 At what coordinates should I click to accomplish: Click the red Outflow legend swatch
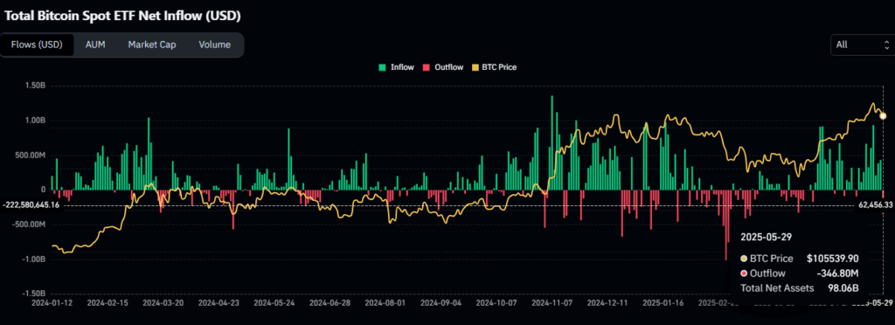pyautogui.click(x=426, y=67)
